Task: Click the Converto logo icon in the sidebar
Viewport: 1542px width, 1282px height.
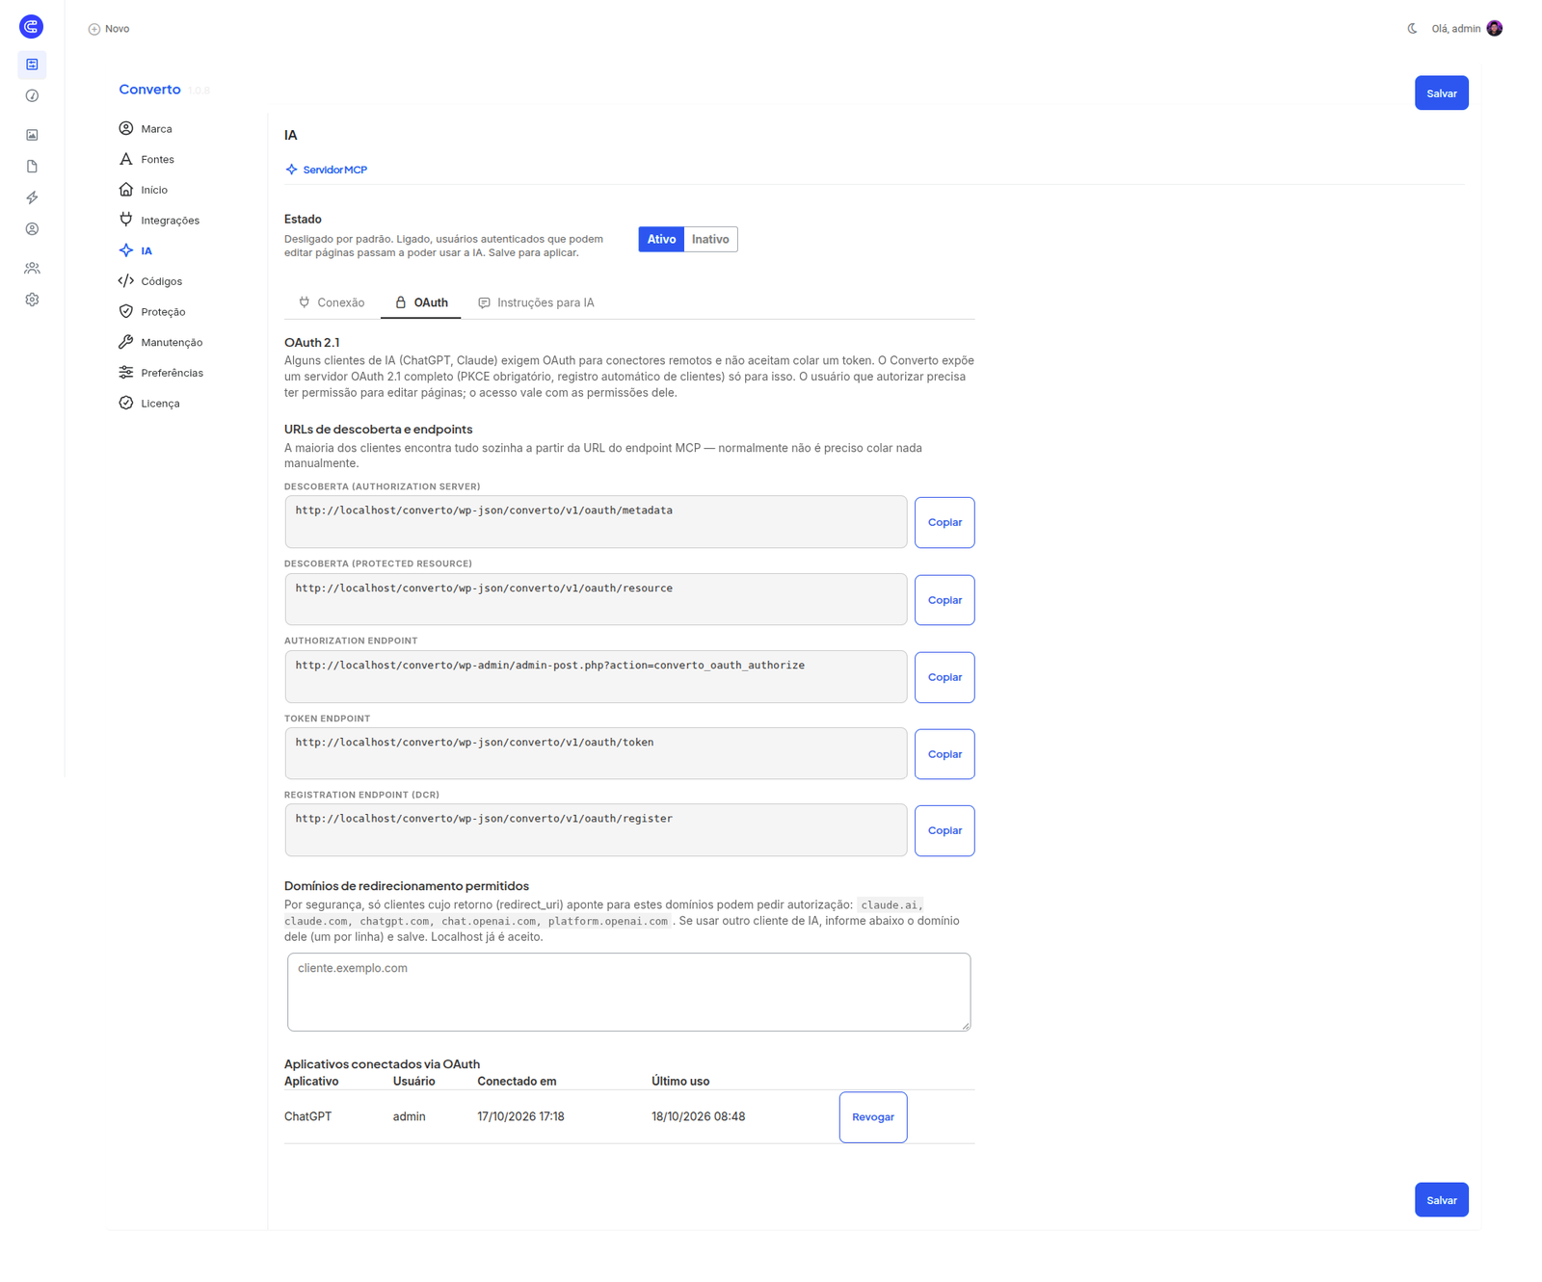Action: pos(32,27)
